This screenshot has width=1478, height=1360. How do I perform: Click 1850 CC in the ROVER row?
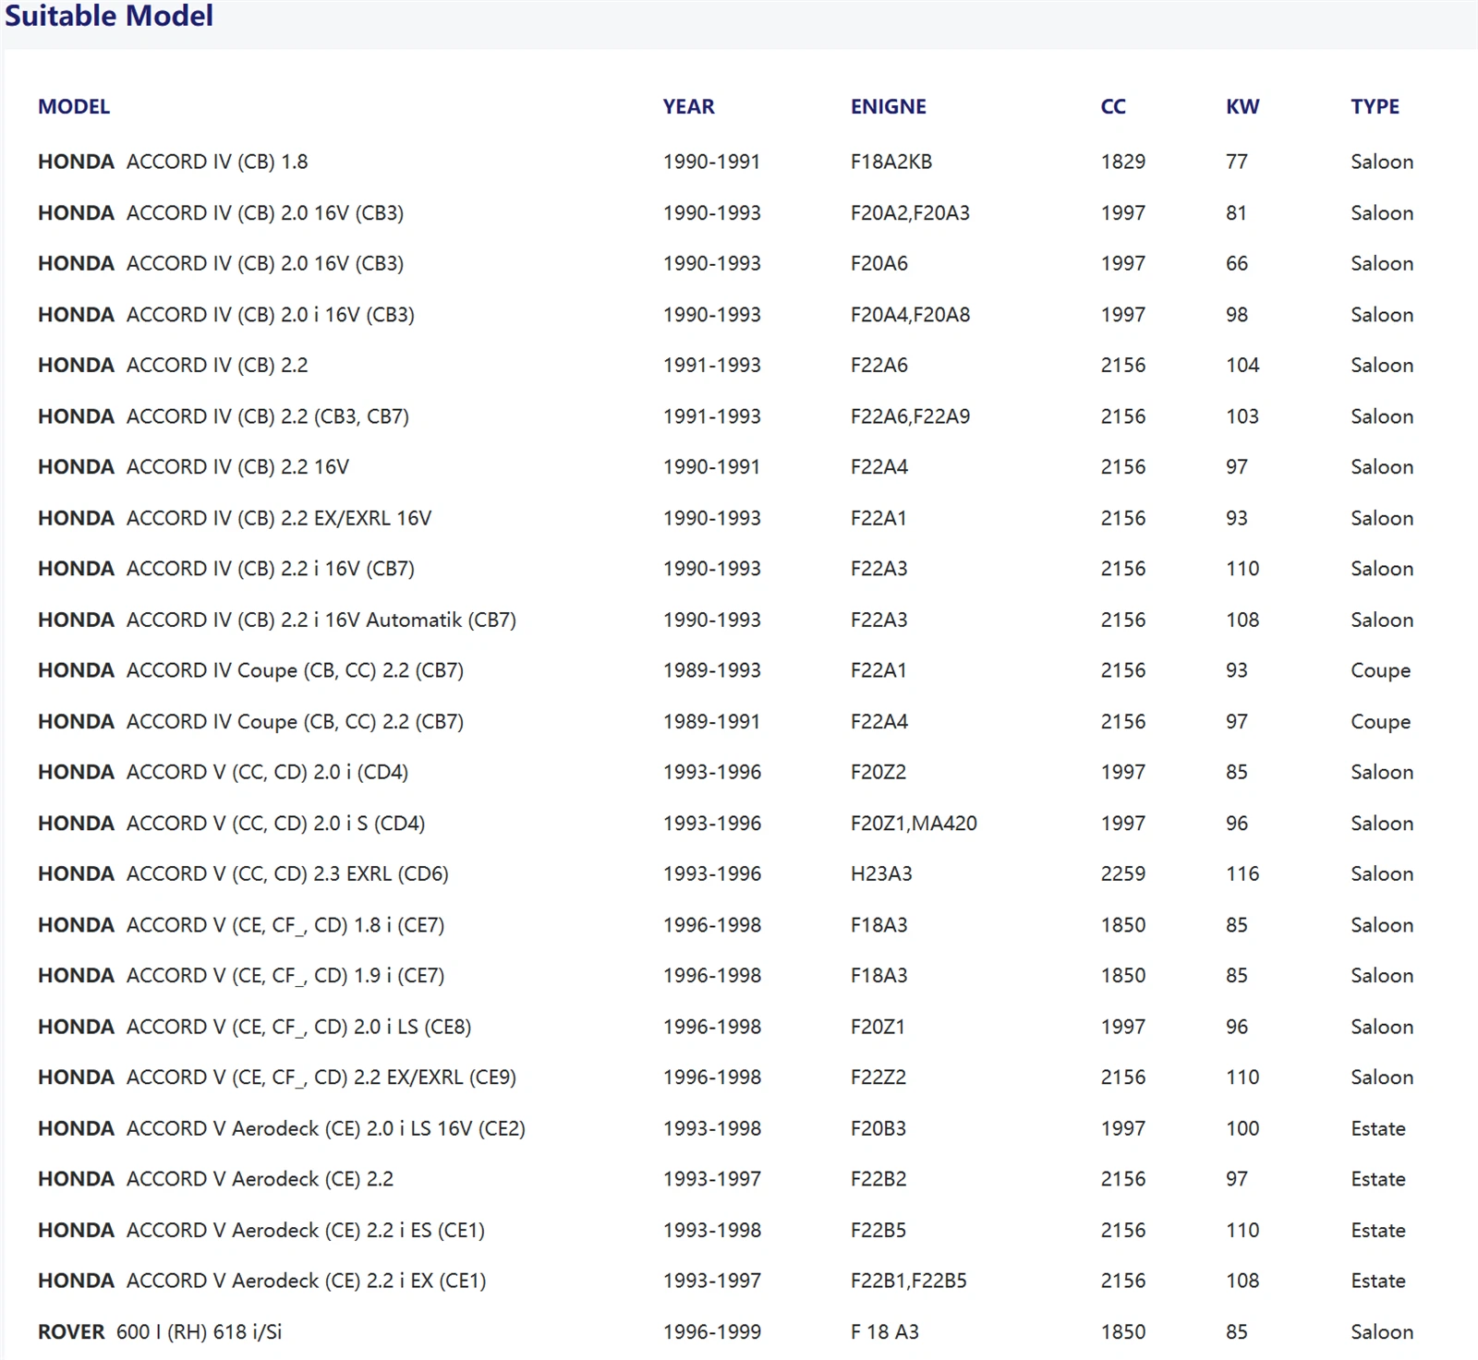point(1123,1331)
